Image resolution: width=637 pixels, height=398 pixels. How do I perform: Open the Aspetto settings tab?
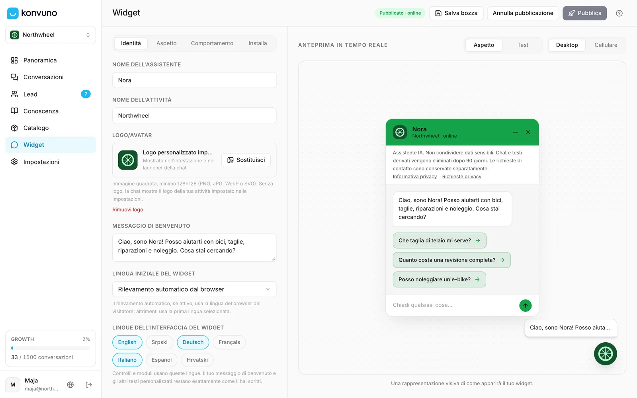[x=166, y=43]
